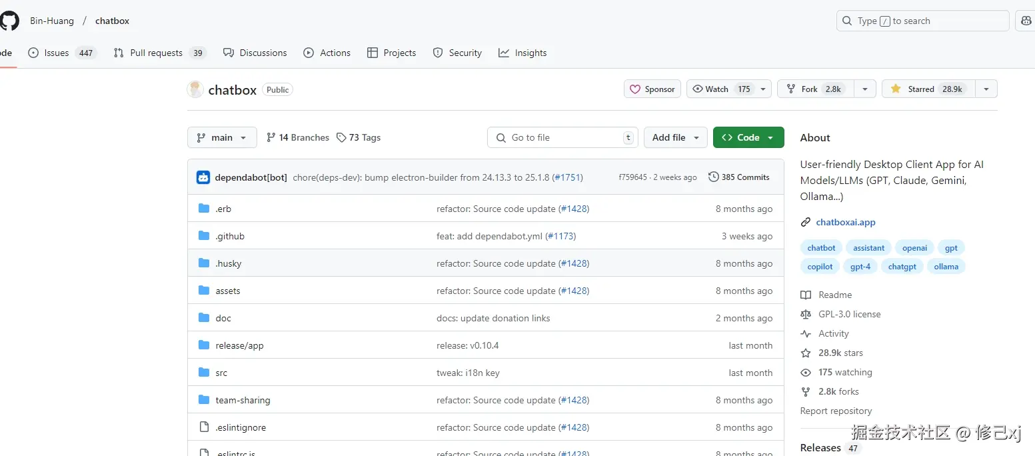Open the Insights tab
Screen dimensions: 1035x456
point(522,53)
